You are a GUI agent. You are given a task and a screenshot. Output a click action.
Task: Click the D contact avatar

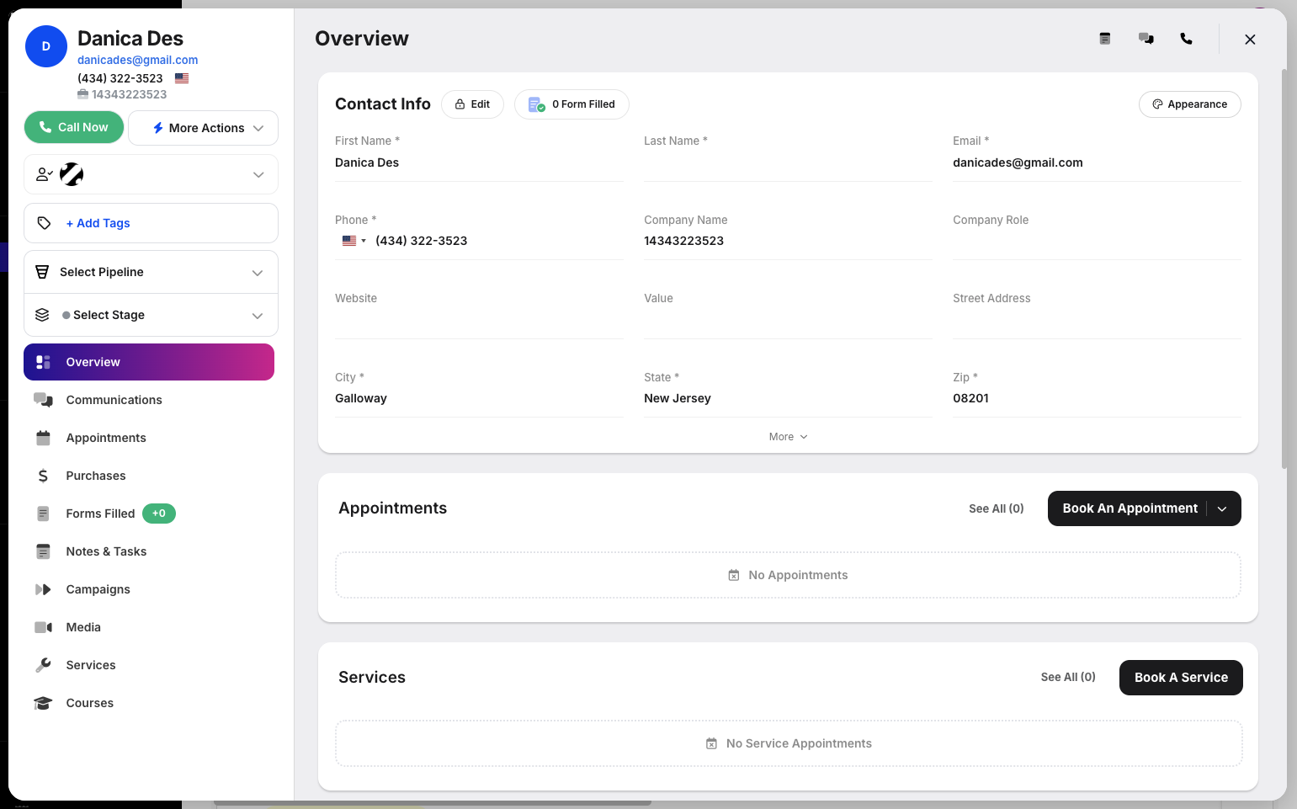[46, 46]
